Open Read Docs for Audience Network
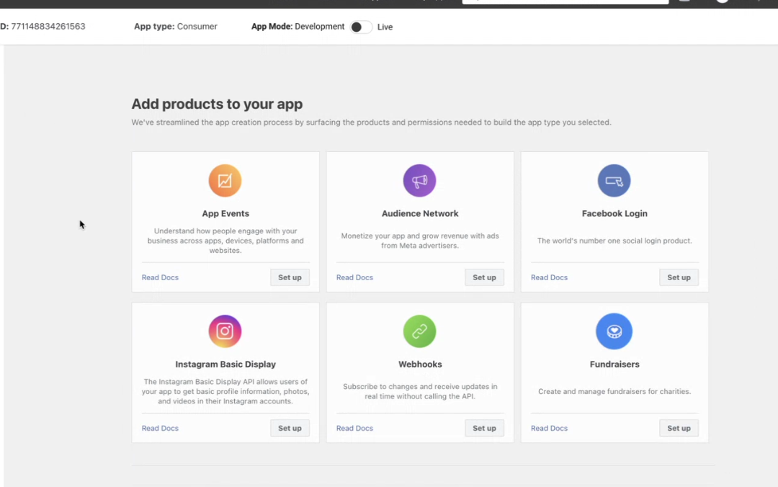Image resolution: width=778 pixels, height=487 pixels. pos(354,277)
